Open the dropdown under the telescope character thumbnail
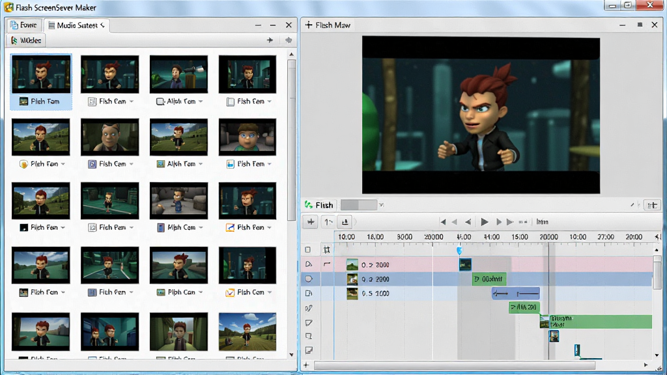Image resolution: width=667 pixels, height=375 pixels. coord(201,102)
